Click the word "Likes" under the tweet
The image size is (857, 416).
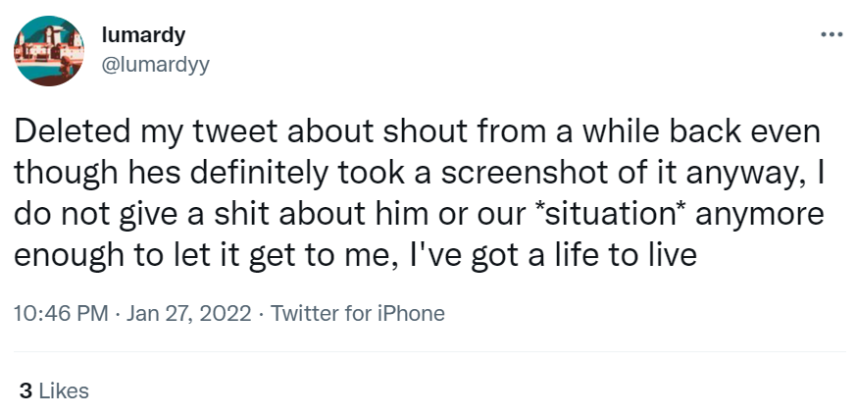pyautogui.click(x=65, y=390)
